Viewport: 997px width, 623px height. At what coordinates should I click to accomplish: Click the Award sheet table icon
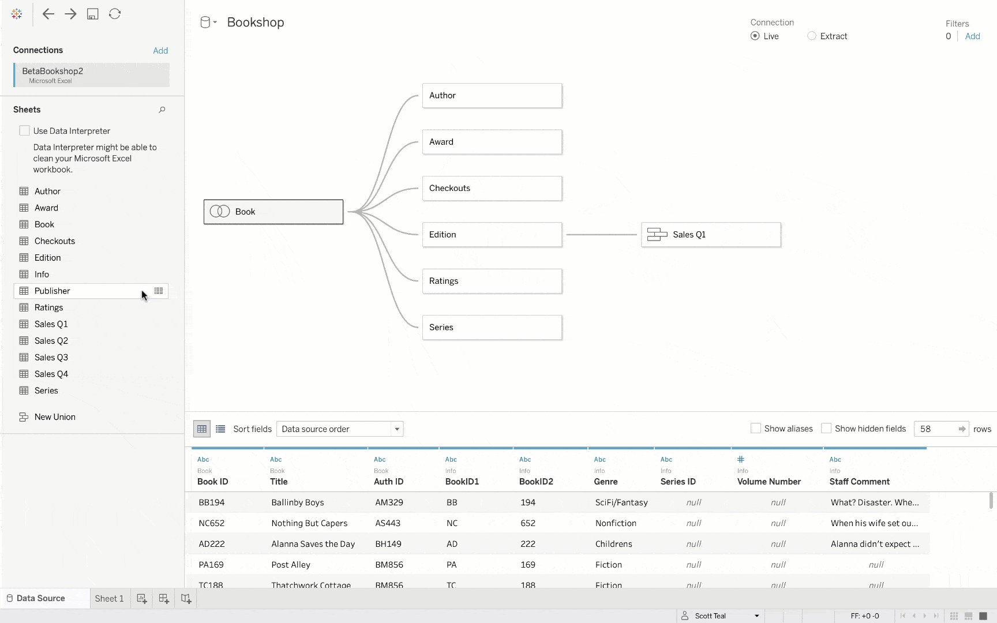pos(24,208)
